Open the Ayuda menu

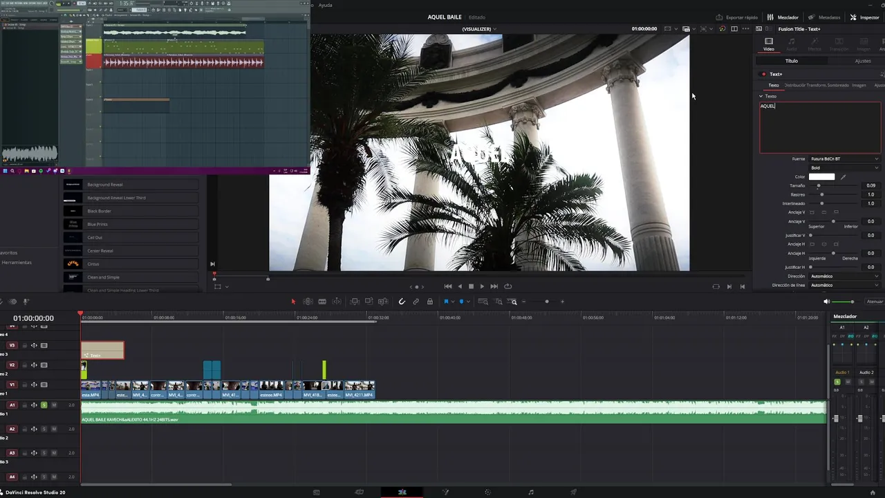pyautogui.click(x=325, y=5)
